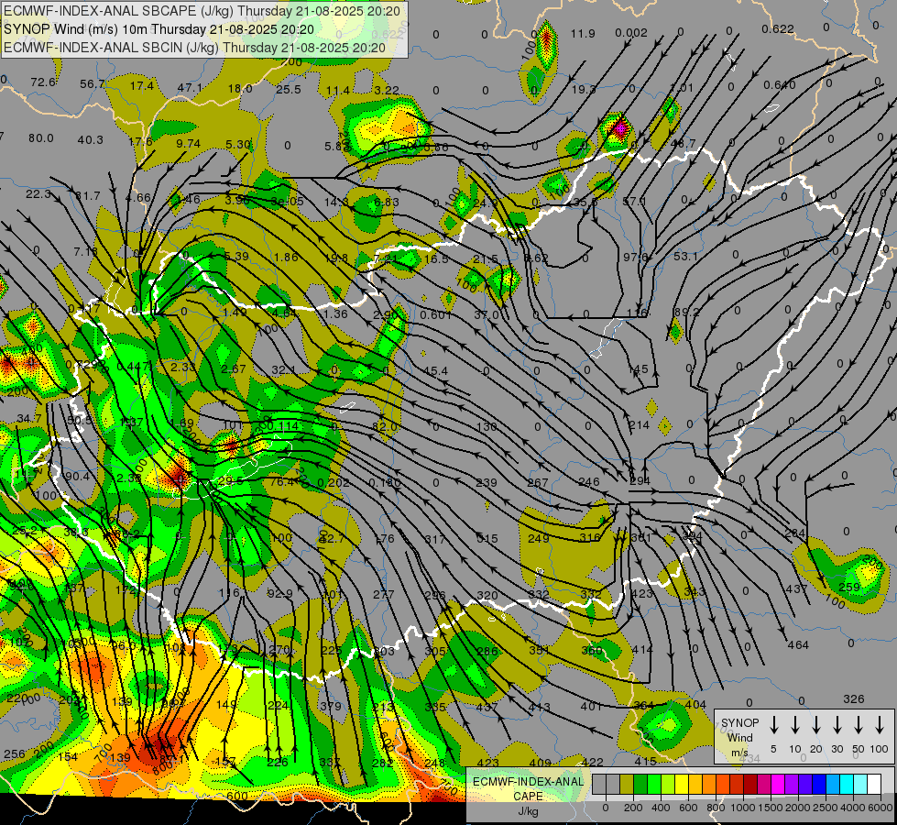Click the '2500' tick on CAPE scale
The image size is (897, 825).
(x=826, y=808)
